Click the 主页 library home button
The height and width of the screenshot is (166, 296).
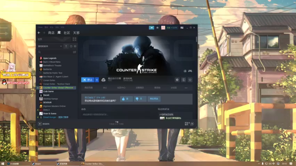click(54, 39)
